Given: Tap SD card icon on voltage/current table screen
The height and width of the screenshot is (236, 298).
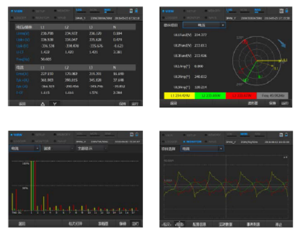Looking at the screenshot, I should click(x=131, y=11).
